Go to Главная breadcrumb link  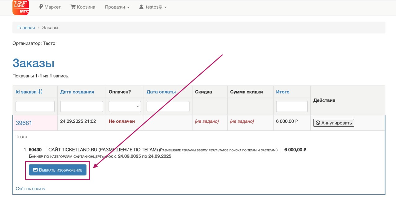26,28
